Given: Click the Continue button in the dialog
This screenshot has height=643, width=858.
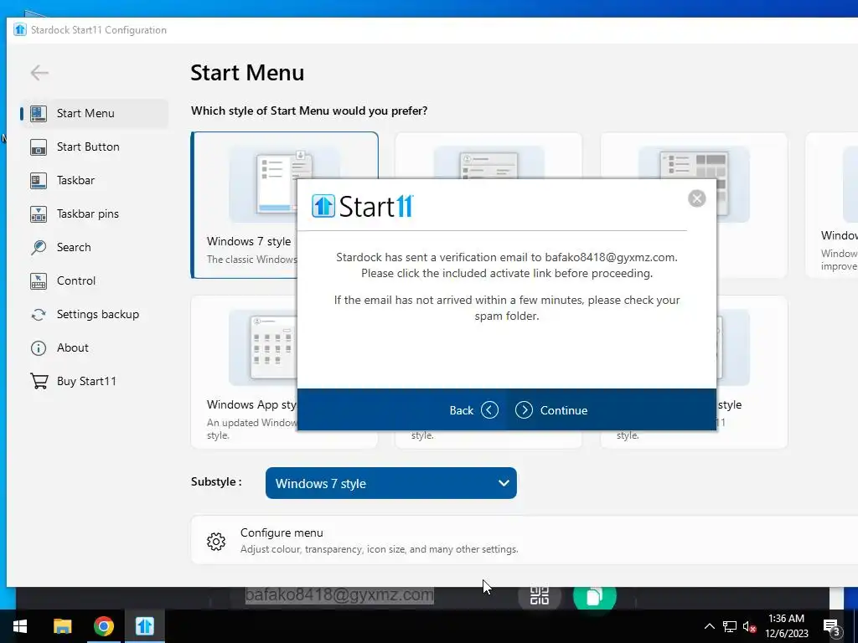Looking at the screenshot, I should pos(551,410).
